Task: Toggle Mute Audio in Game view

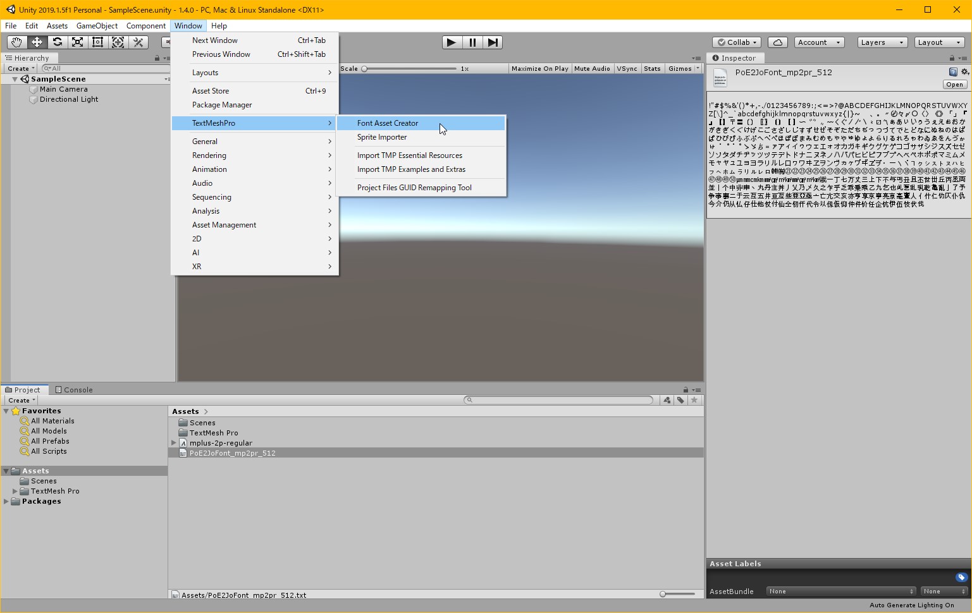Action: [592, 68]
